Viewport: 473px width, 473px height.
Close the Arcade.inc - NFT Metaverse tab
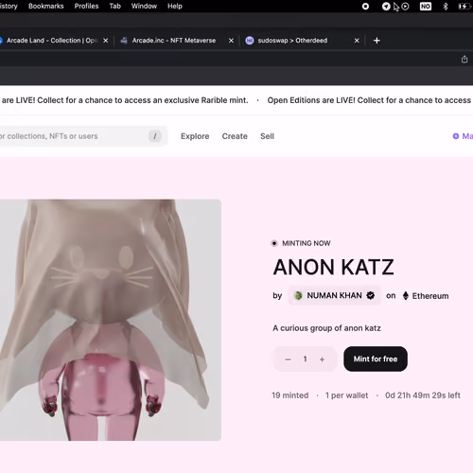(231, 41)
